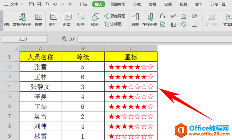Insert a combo chart from the ribbon

click(x=173, y=24)
